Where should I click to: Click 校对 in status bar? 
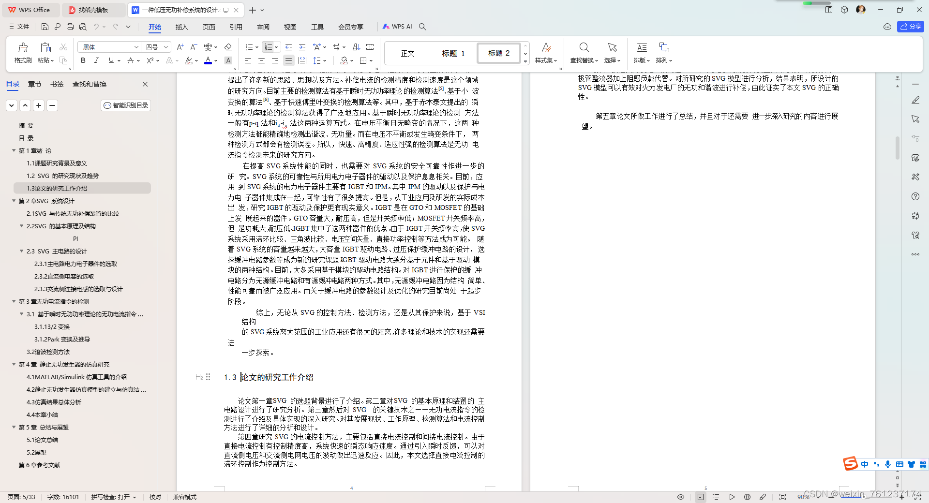[155, 497]
